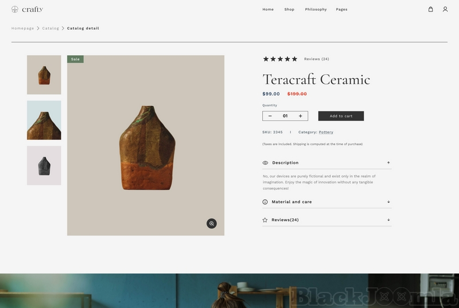The width and height of the screenshot is (459, 308).
Task: Select the dark gray vase thumbnail
Action: pos(44,165)
